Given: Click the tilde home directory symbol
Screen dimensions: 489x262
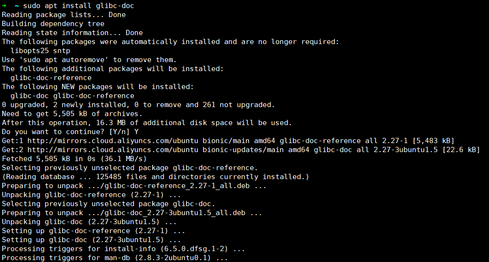Looking at the screenshot, I should 17,6.
